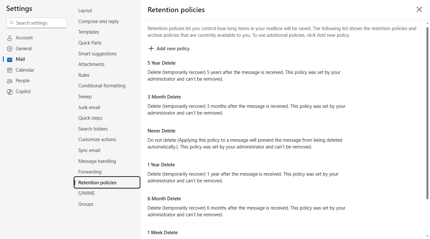430x239 pixels.
Task: Select Compose and reply option
Action: point(98,21)
